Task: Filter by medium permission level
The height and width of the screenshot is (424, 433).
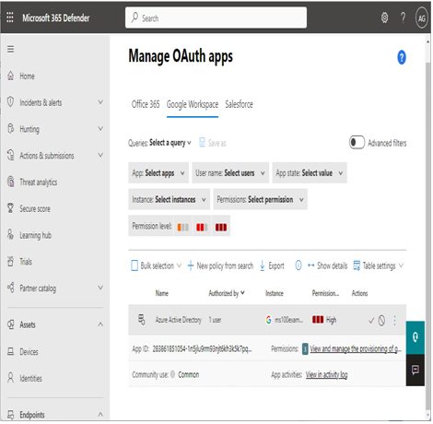Action: (202, 227)
